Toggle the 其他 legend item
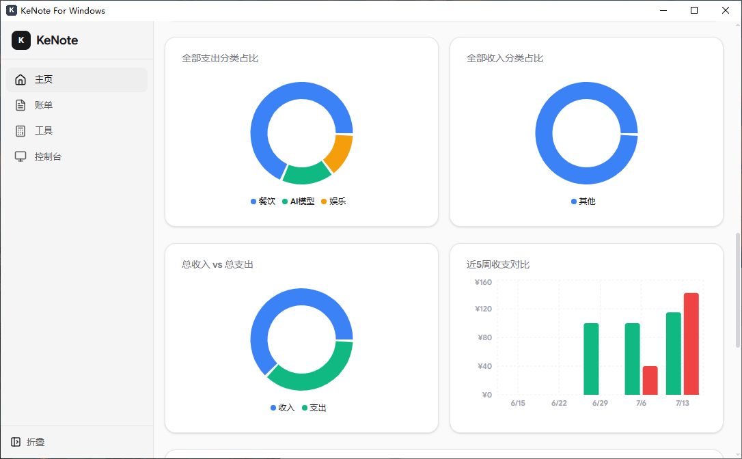Viewport: 742px width, 459px height. pos(583,201)
